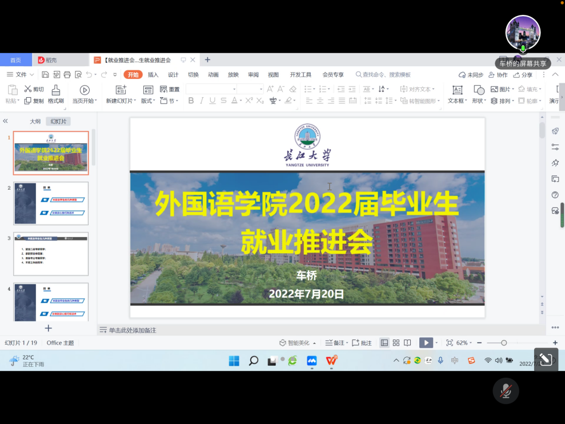565x424 pixels.
Task: Click the 分享 share button
Action: (x=523, y=75)
